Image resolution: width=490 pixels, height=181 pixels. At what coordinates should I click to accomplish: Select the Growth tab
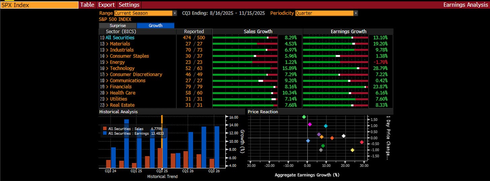(155, 25)
